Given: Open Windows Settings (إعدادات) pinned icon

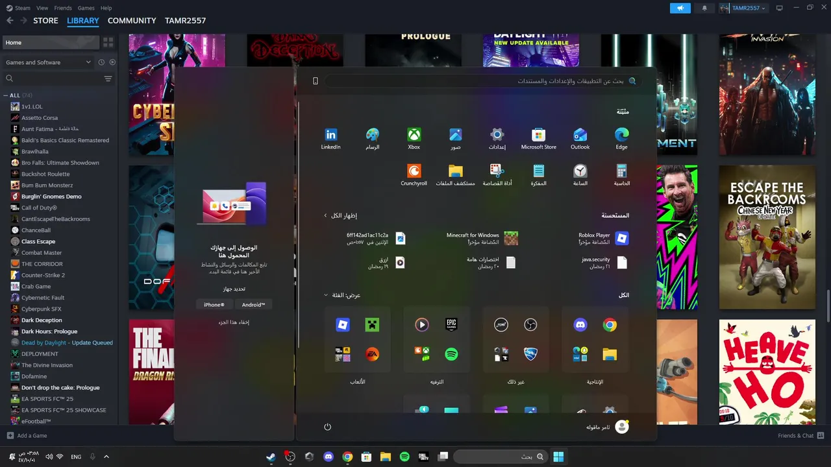Looking at the screenshot, I should pyautogui.click(x=497, y=139).
